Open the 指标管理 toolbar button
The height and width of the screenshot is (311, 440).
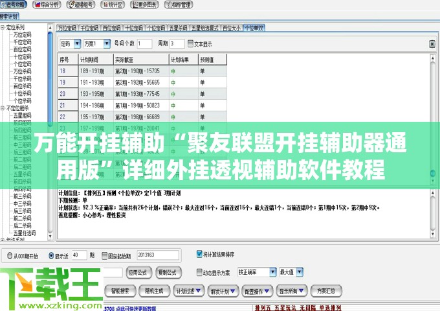click(179, 5)
